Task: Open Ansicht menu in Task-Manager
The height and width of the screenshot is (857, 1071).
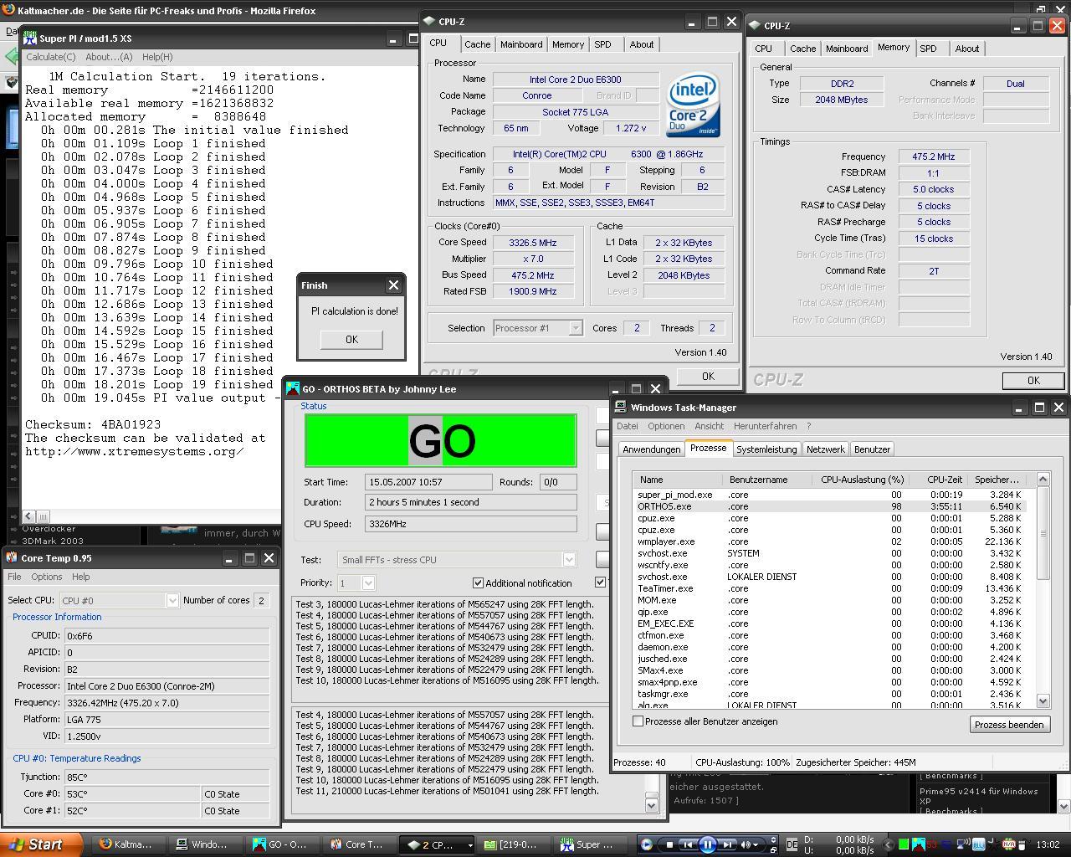Action: 709,426
